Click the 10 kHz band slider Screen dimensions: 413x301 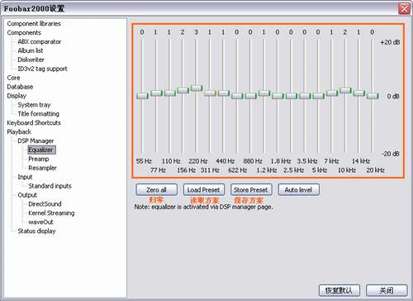[345, 90]
